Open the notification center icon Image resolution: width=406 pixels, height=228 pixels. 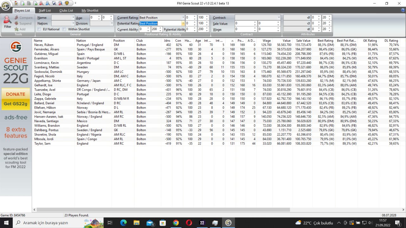397,223
